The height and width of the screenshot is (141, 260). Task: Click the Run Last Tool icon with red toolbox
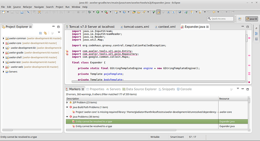pyautogui.click(x=106, y=12)
